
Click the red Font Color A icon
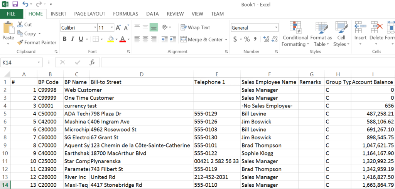tap(123, 39)
